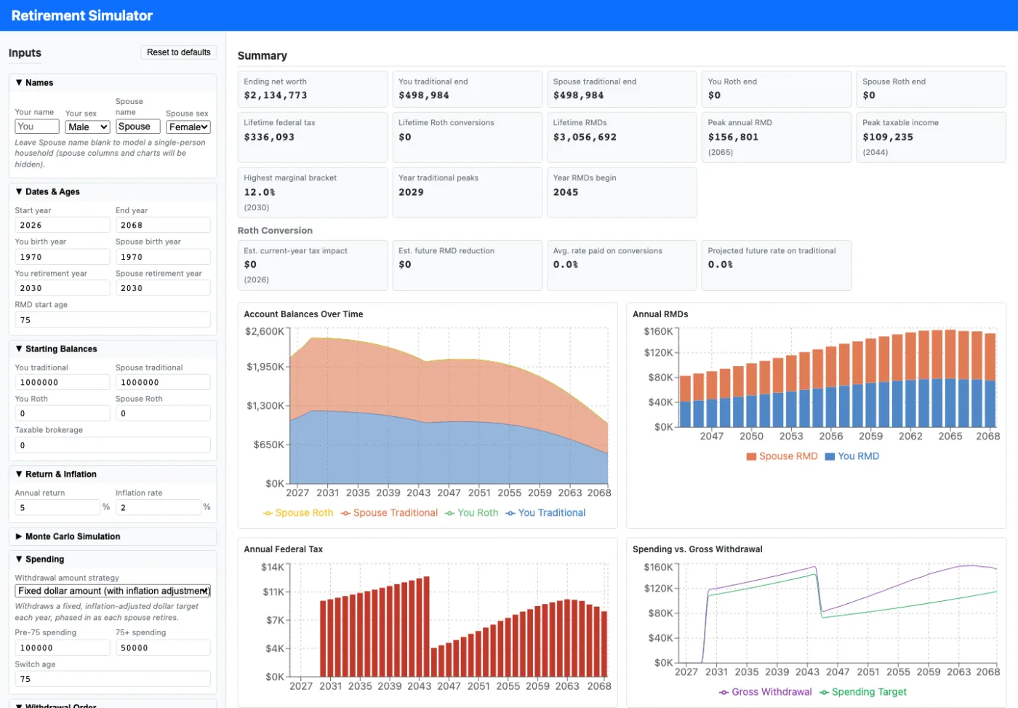Click the Highest marginal bracket value 12.0%
This screenshot has width=1018, height=708.
pyautogui.click(x=260, y=192)
